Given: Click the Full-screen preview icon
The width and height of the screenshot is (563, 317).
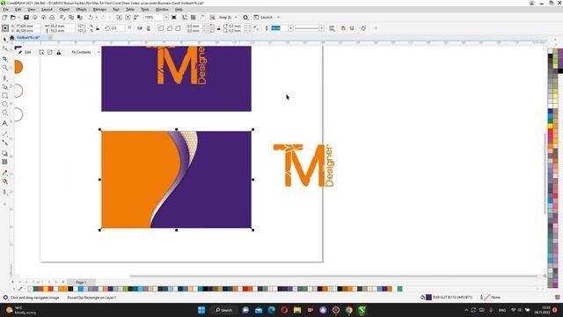Looking at the screenshot, I should click(174, 18).
